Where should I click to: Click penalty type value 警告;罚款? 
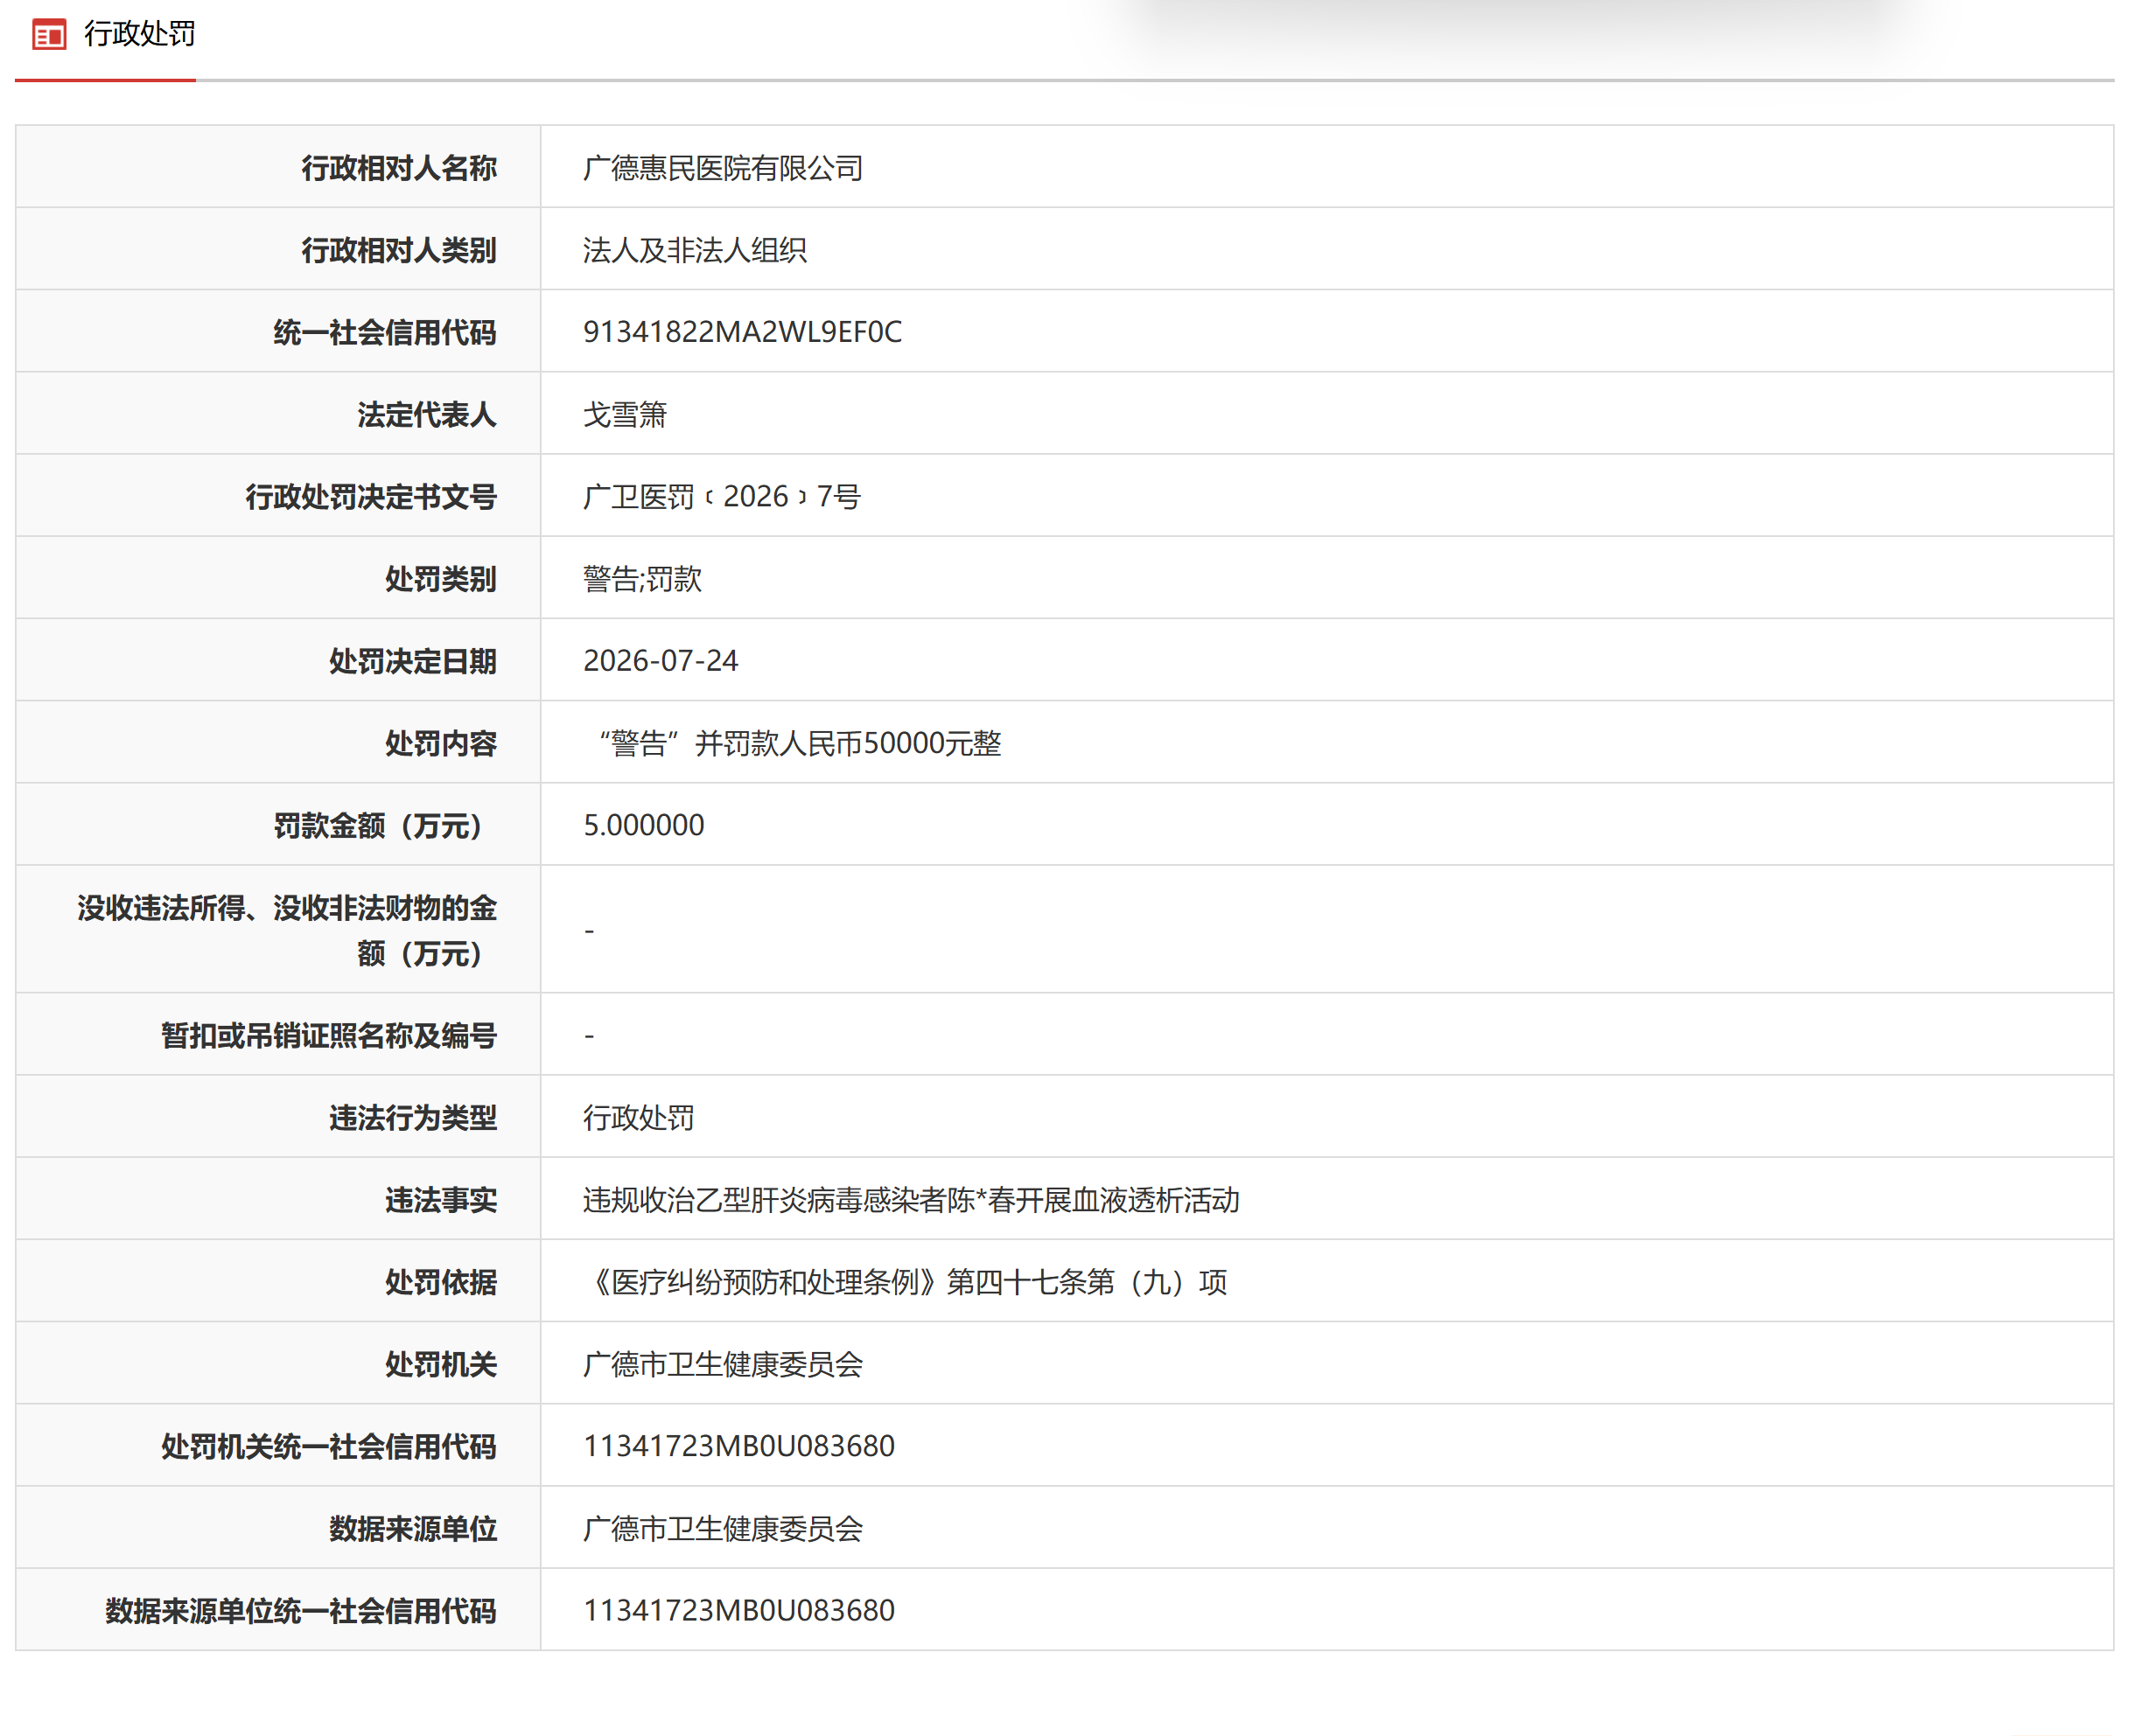pos(642,578)
